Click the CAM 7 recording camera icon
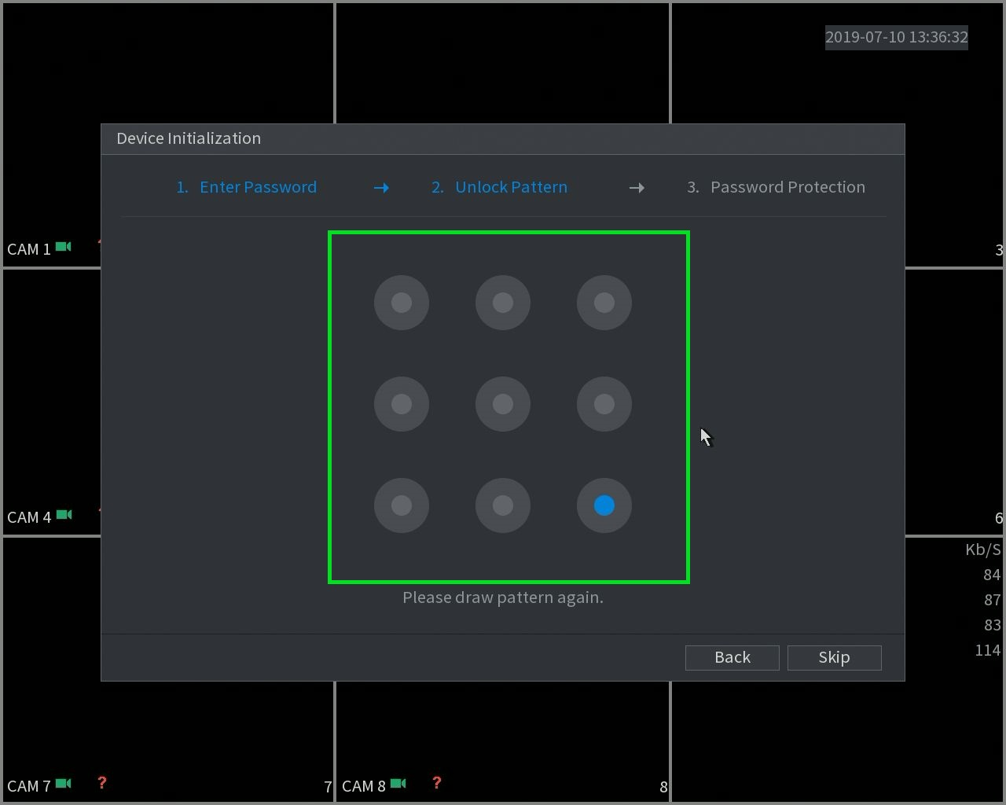 pyautogui.click(x=64, y=784)
